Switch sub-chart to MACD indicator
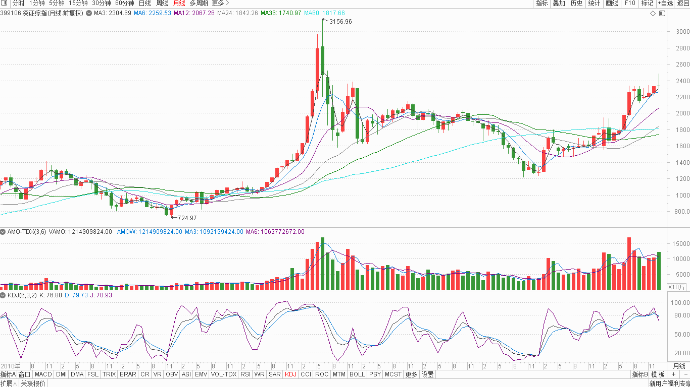Screen dimensions: 690x387 43,374
